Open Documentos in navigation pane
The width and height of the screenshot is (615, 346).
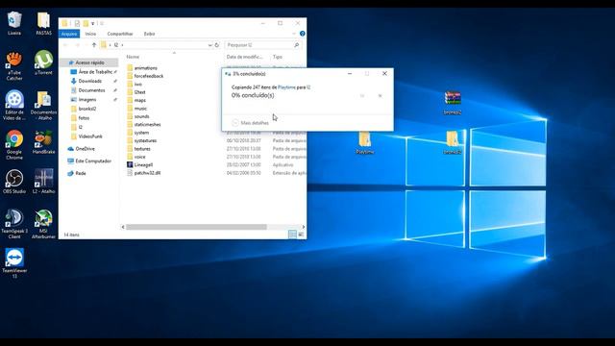93,90
